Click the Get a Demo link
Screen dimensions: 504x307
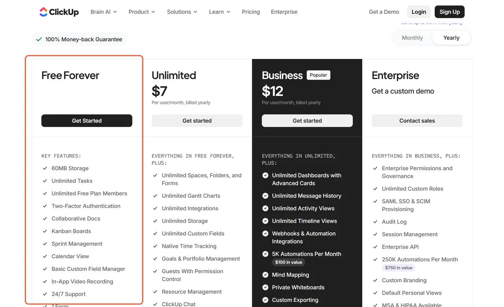pyautogui.click(x=384, y=12)
